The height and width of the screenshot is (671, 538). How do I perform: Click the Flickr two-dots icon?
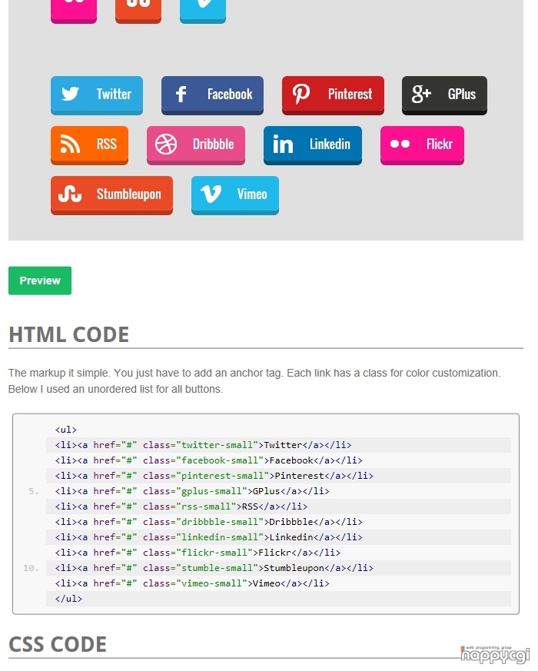point(400,144)
